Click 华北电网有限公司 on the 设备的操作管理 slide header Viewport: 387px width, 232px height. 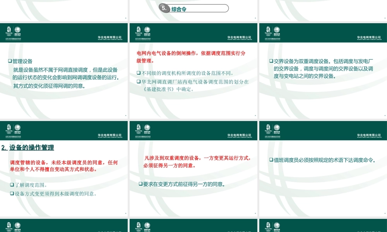110,135
